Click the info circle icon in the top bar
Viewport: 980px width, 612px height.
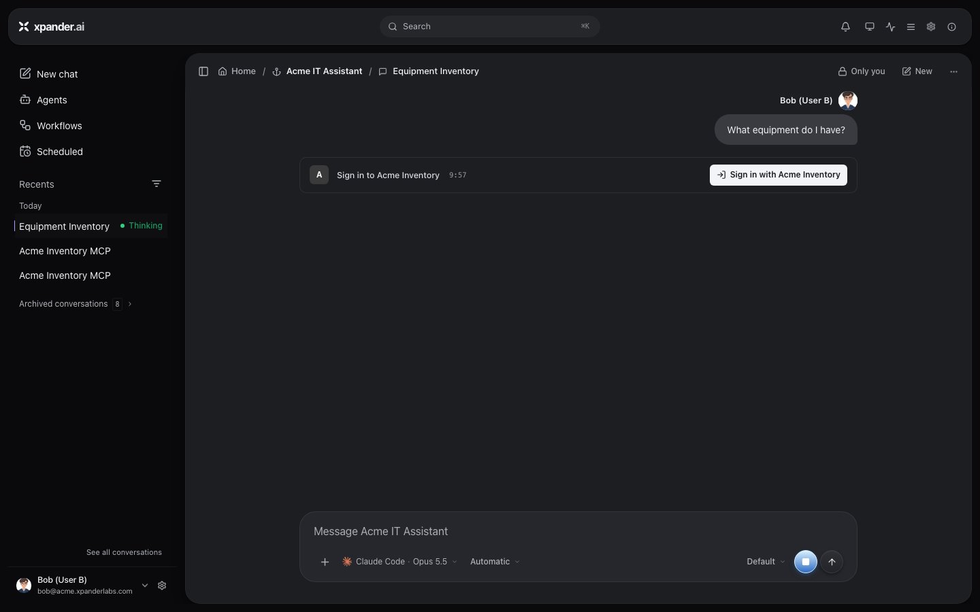click(951, 27)
